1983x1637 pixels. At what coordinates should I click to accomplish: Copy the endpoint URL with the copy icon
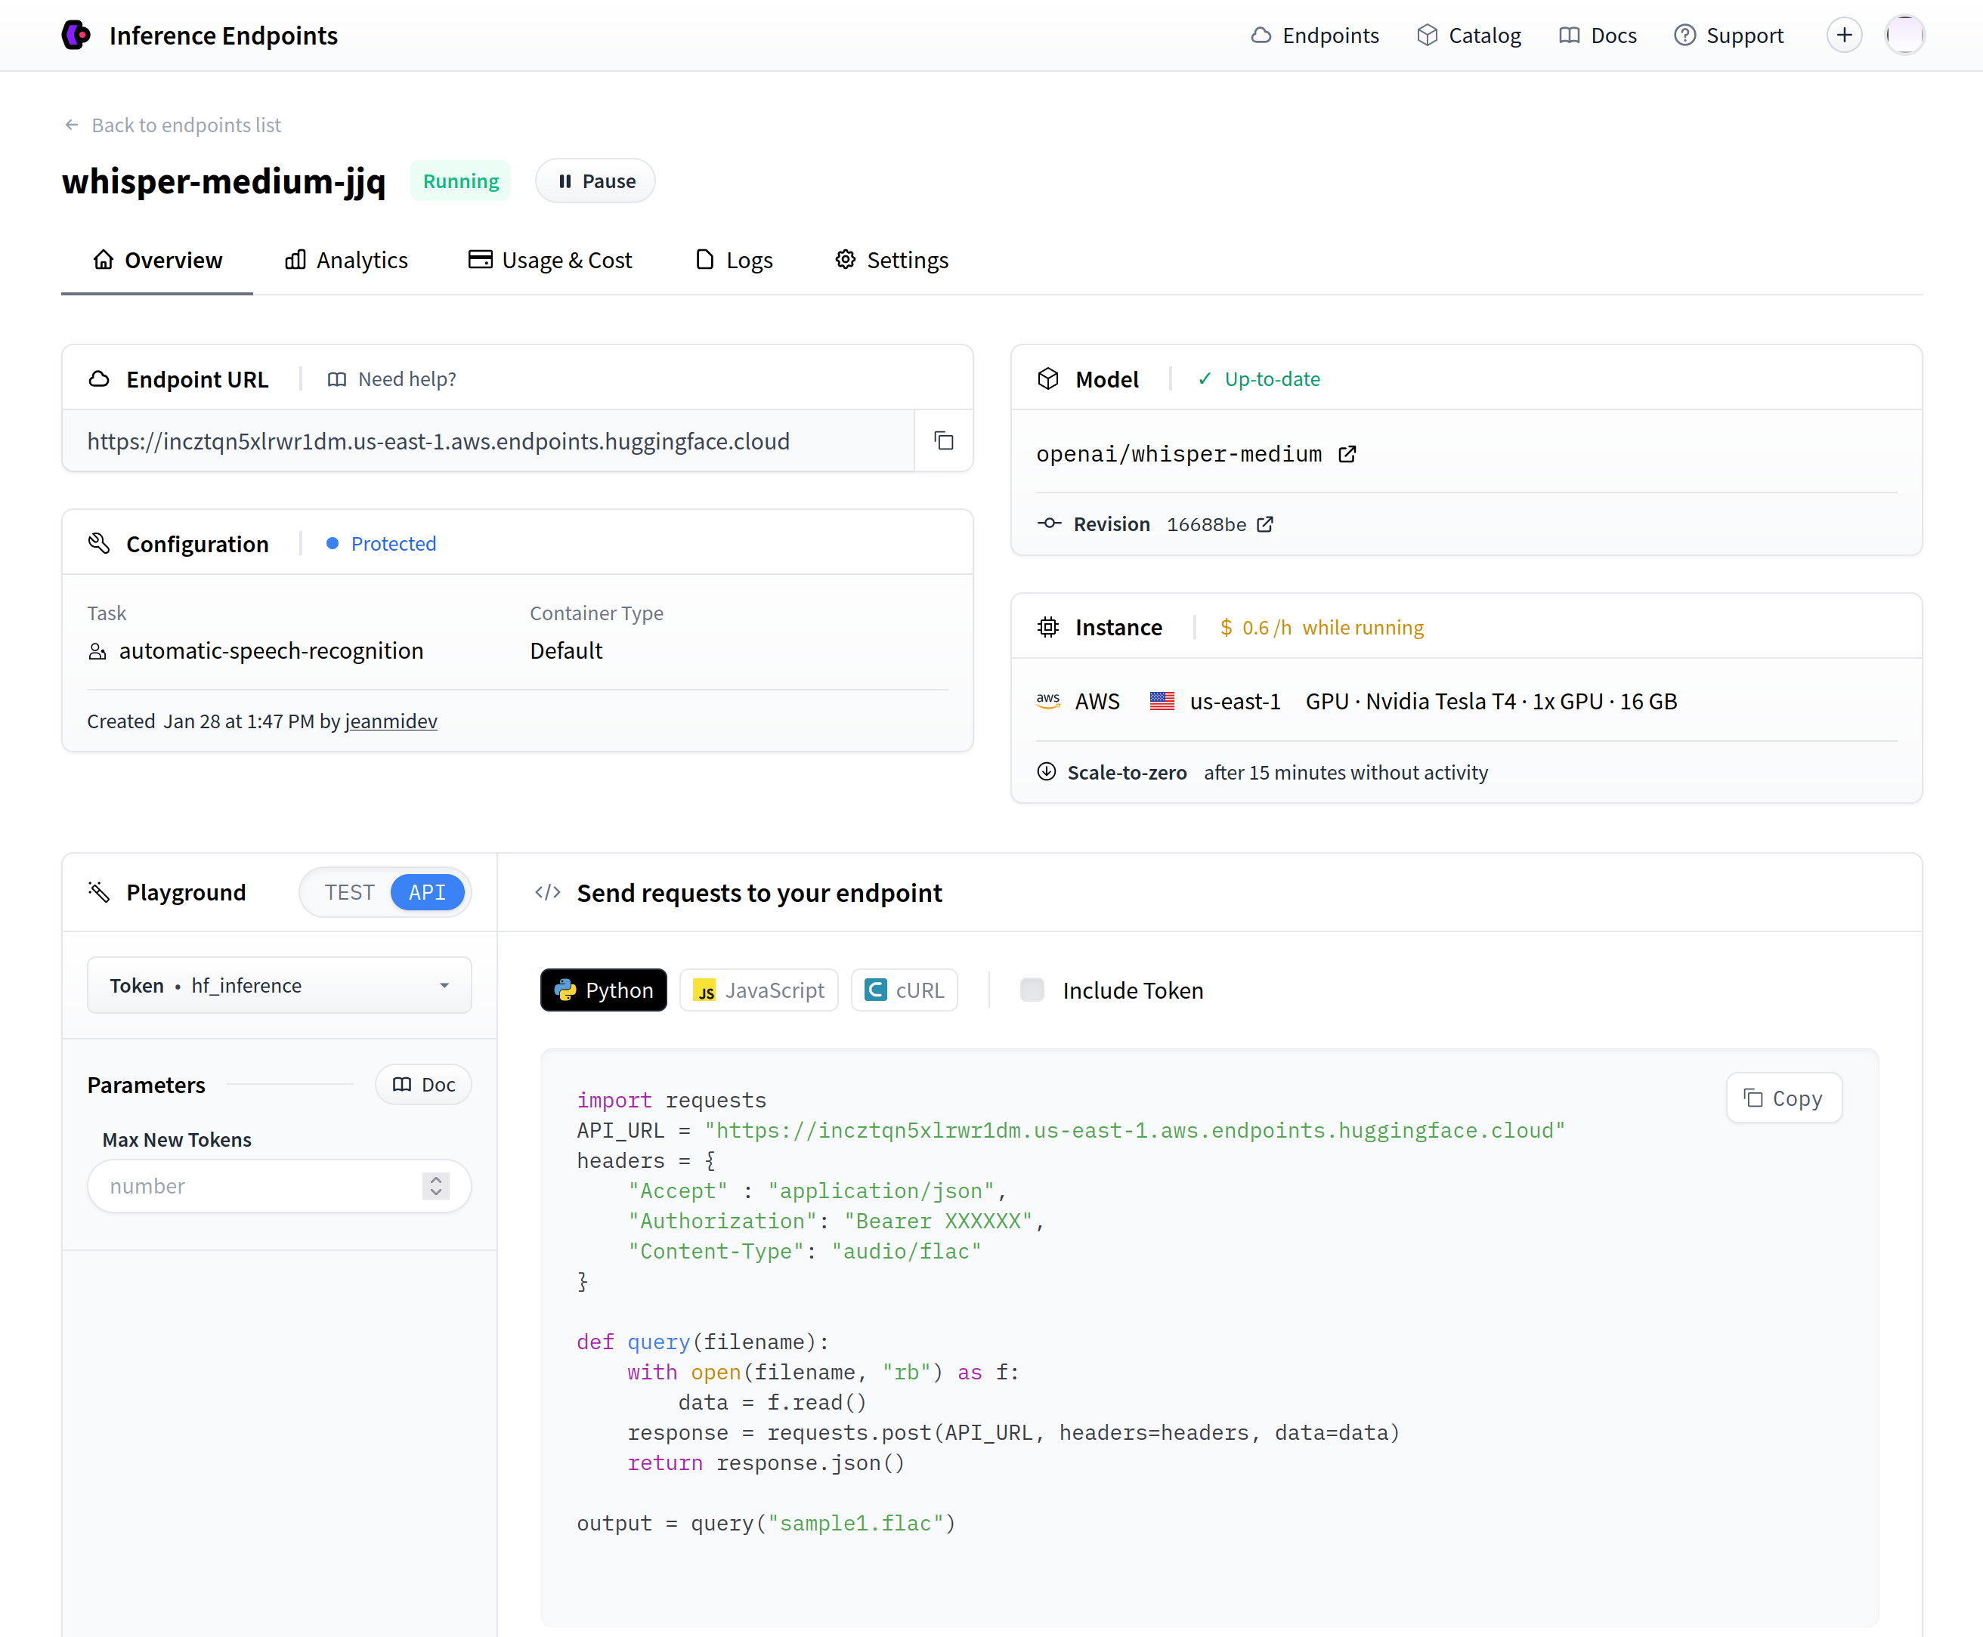(x=943, y=440)
